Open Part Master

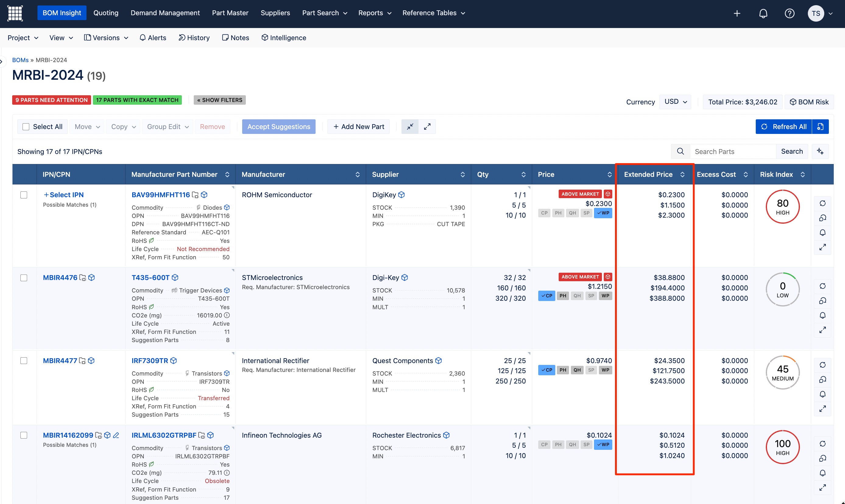pos(230,13)
